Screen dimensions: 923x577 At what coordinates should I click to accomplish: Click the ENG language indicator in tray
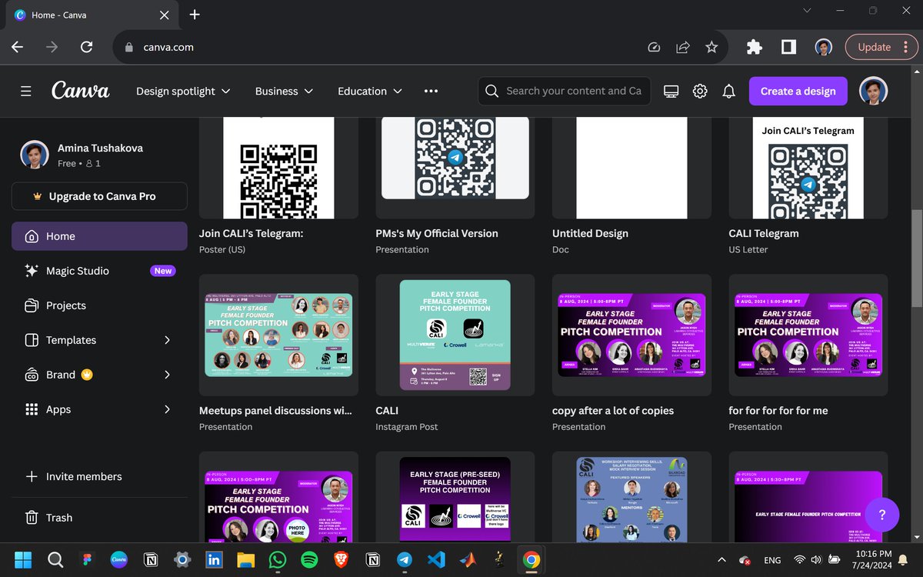click(772, 560)
